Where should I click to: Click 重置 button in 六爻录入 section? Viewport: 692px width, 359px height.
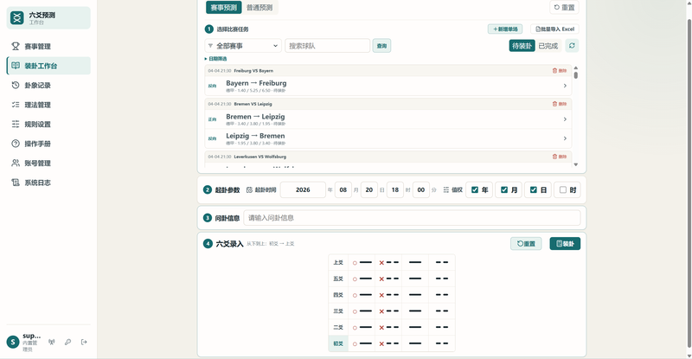point(526,244)
